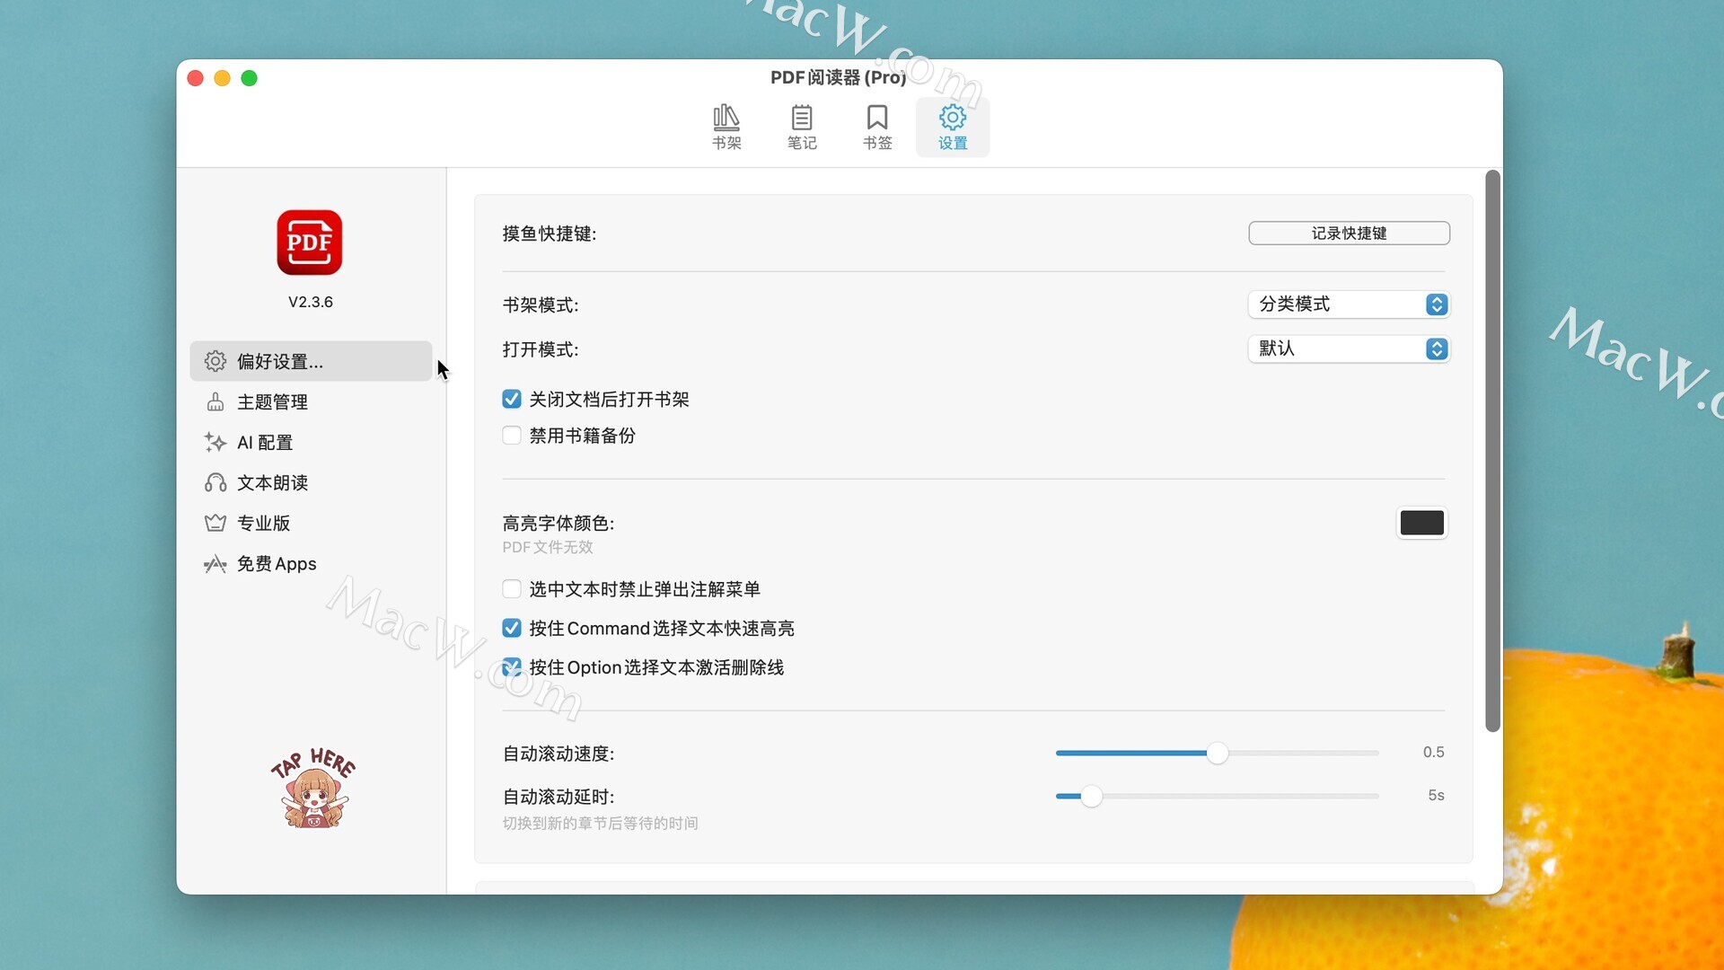Click the vertical scrollbar of settings panel
The width and height of the screenshot is (1724, 970).
pos(1492,451)
